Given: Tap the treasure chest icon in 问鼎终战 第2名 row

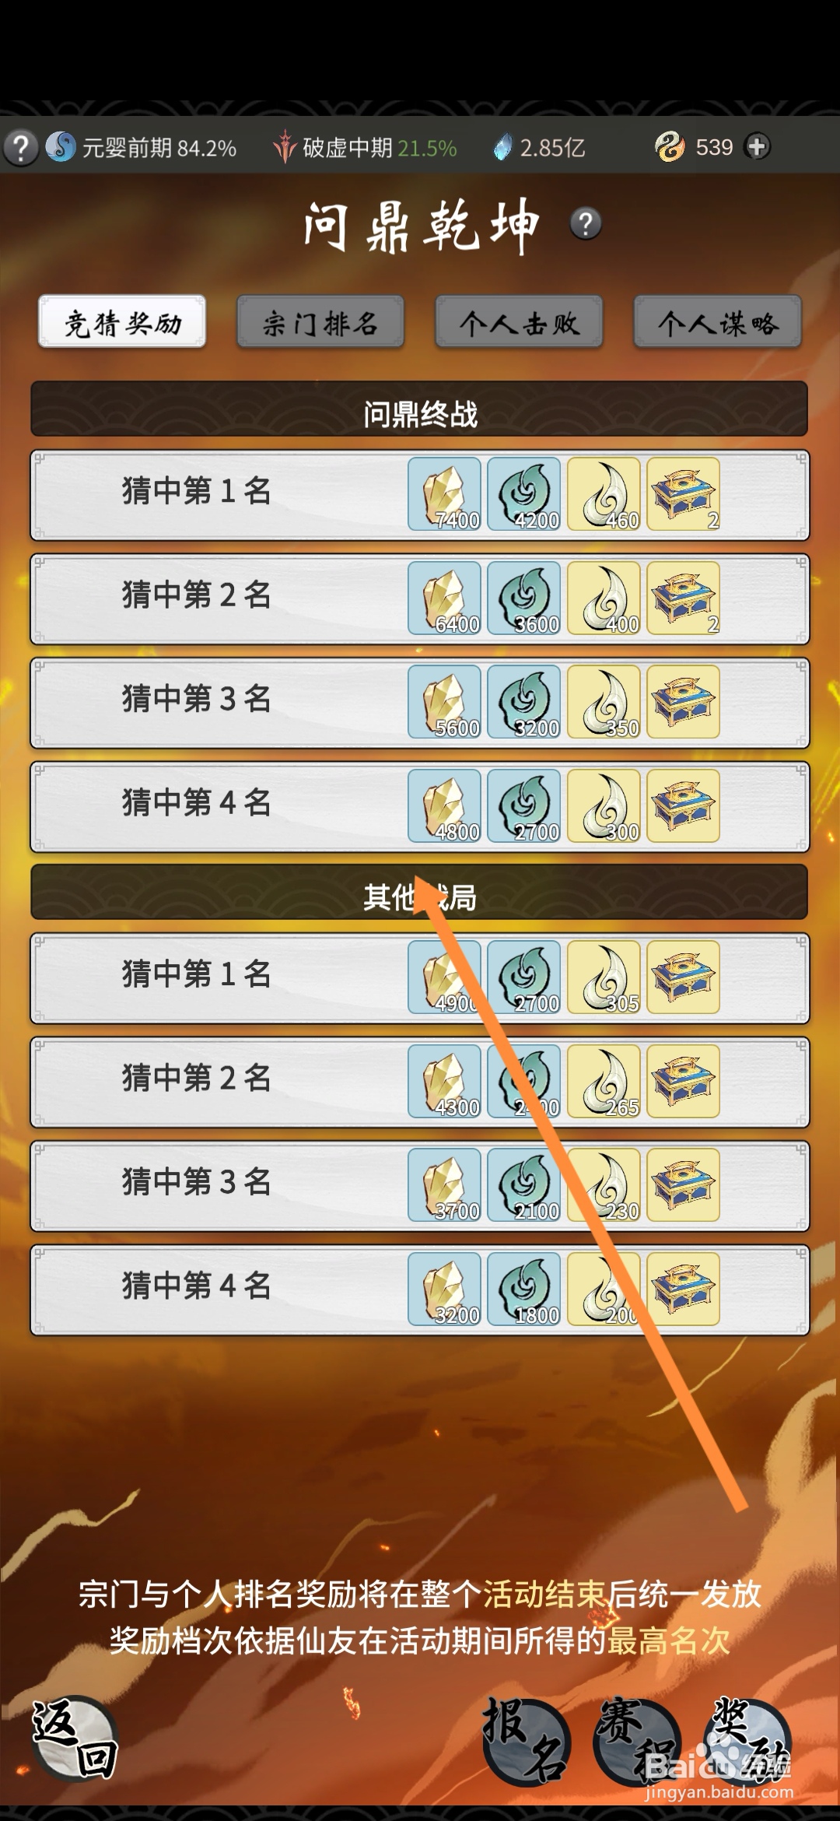Looking at the screenshot, I should pos(684,598).
